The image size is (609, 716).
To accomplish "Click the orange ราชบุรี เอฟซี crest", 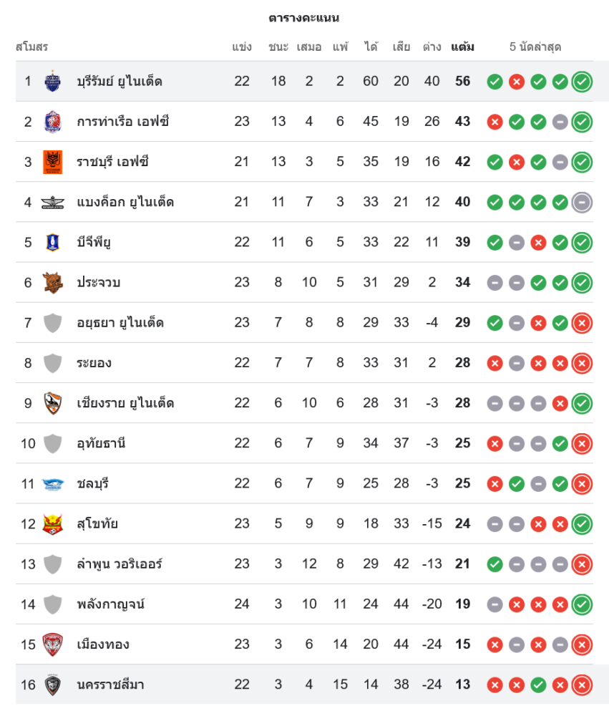I will tap(52, 162).
